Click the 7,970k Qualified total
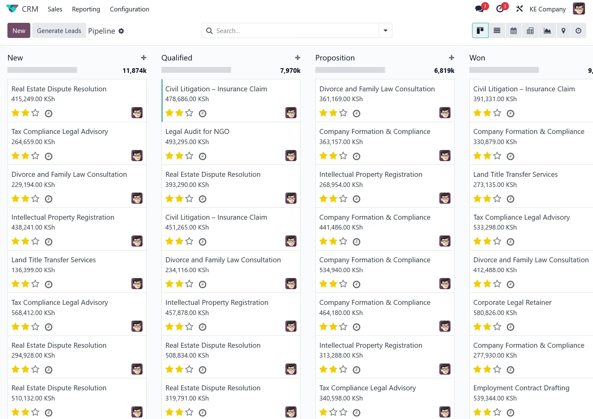 pyautogui.click(x=290, y=71)
